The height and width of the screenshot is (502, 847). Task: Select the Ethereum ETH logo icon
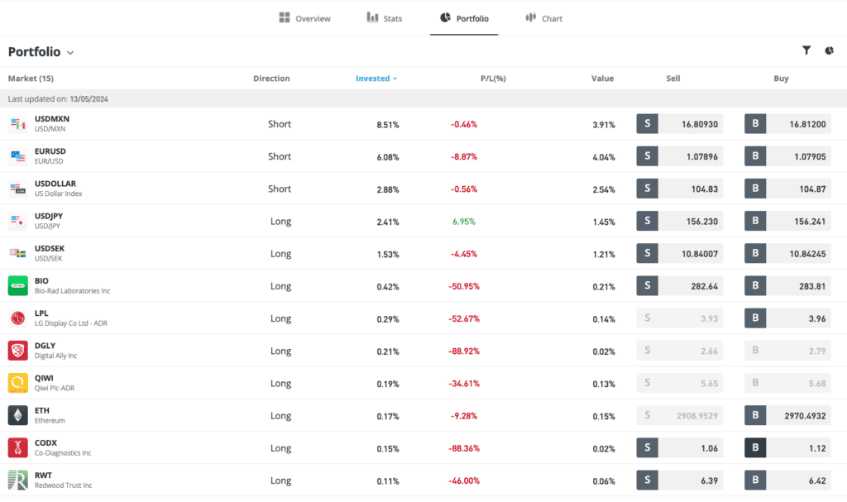(17, 415)
